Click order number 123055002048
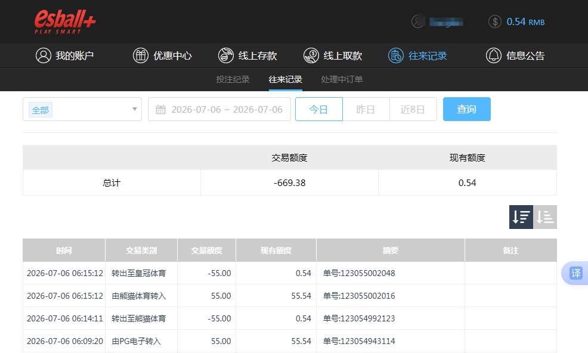The image size is (588, 353). click(359, 274)
